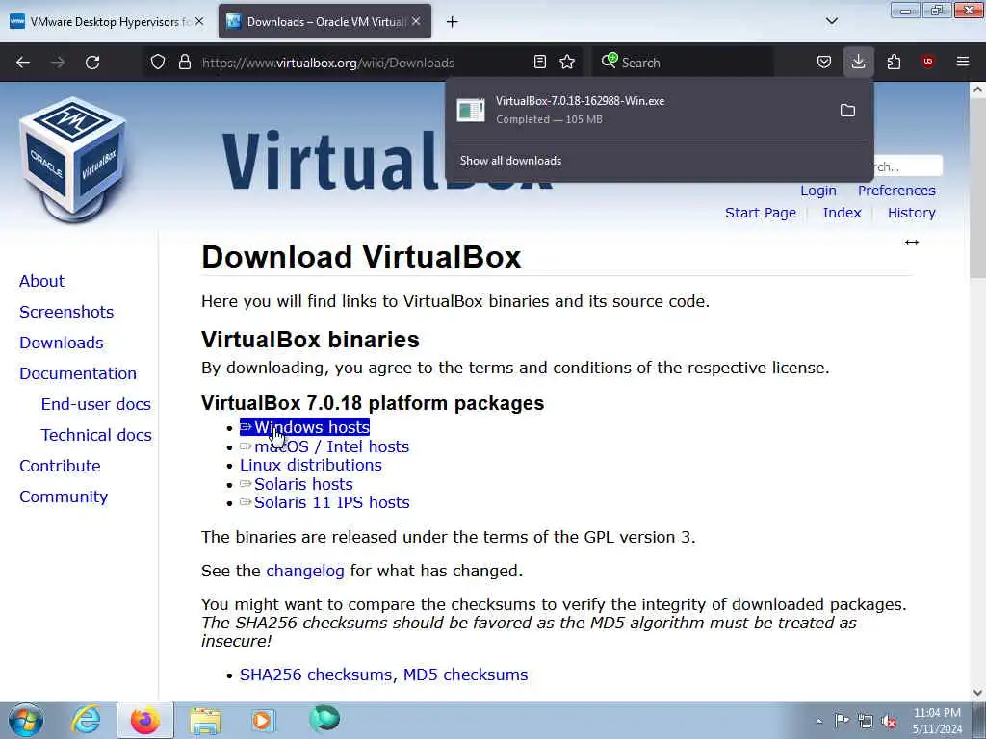Screen dimensions: 986x739
Task: Click the Firefox Search box
Action: pyautogui.click(x=683, y=63)
